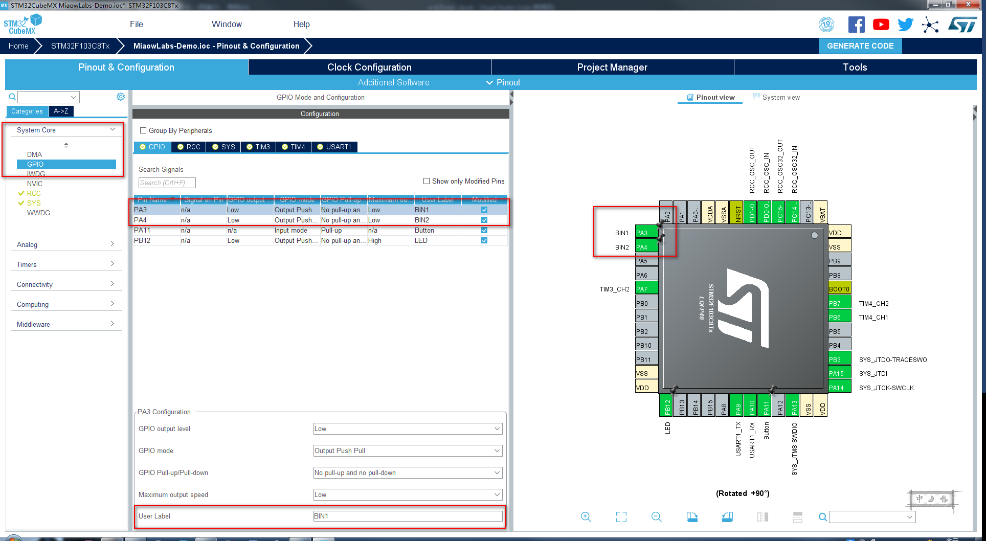Open the ST Twitter icon
Viewport: 986px width, 541px height.
click(x=905, y=25)
